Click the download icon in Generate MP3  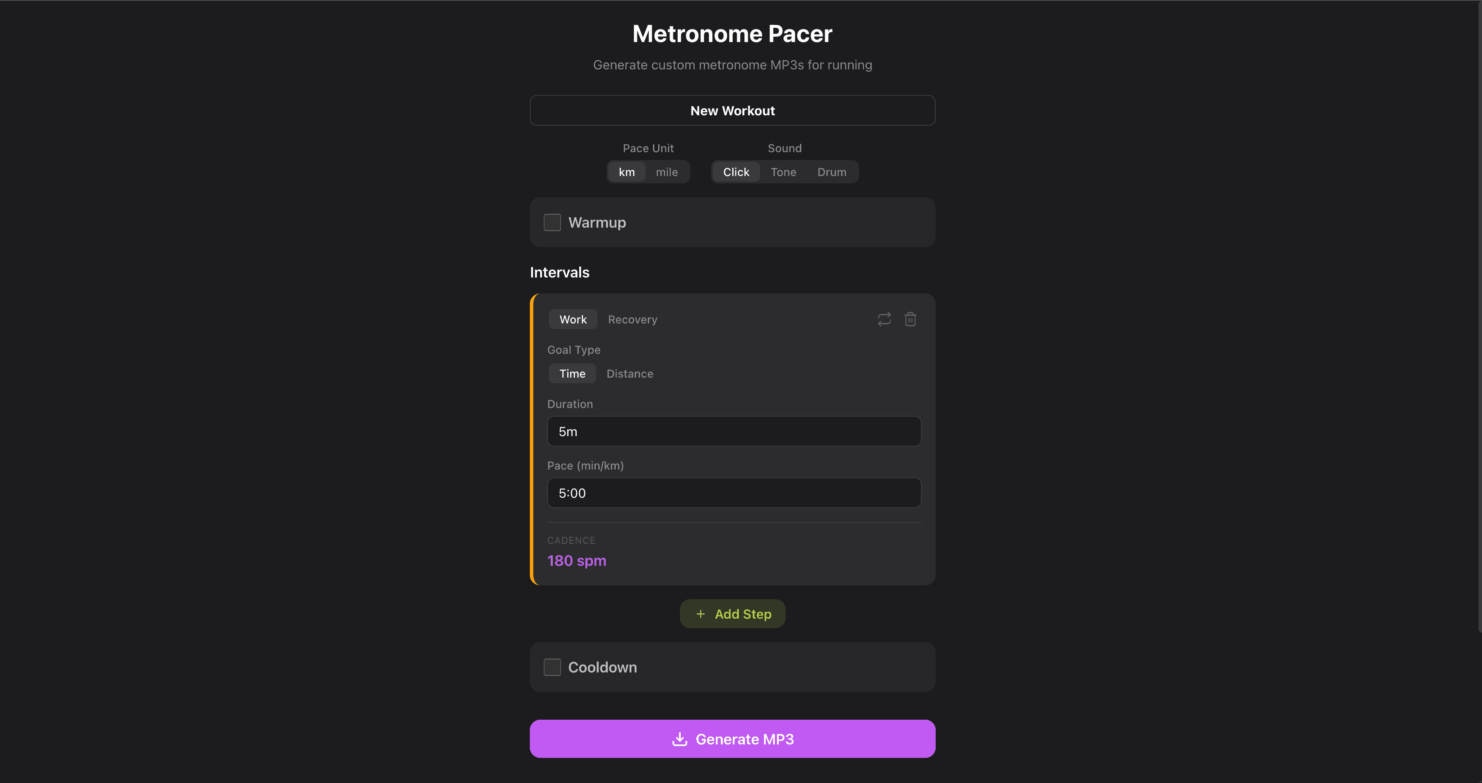coord(680,739)
